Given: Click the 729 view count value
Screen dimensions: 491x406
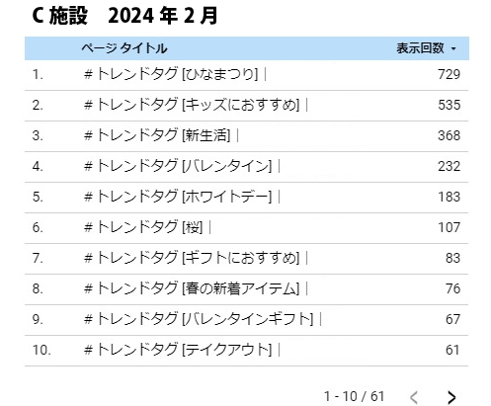Looking at the screenshot, I should (449, 74).
